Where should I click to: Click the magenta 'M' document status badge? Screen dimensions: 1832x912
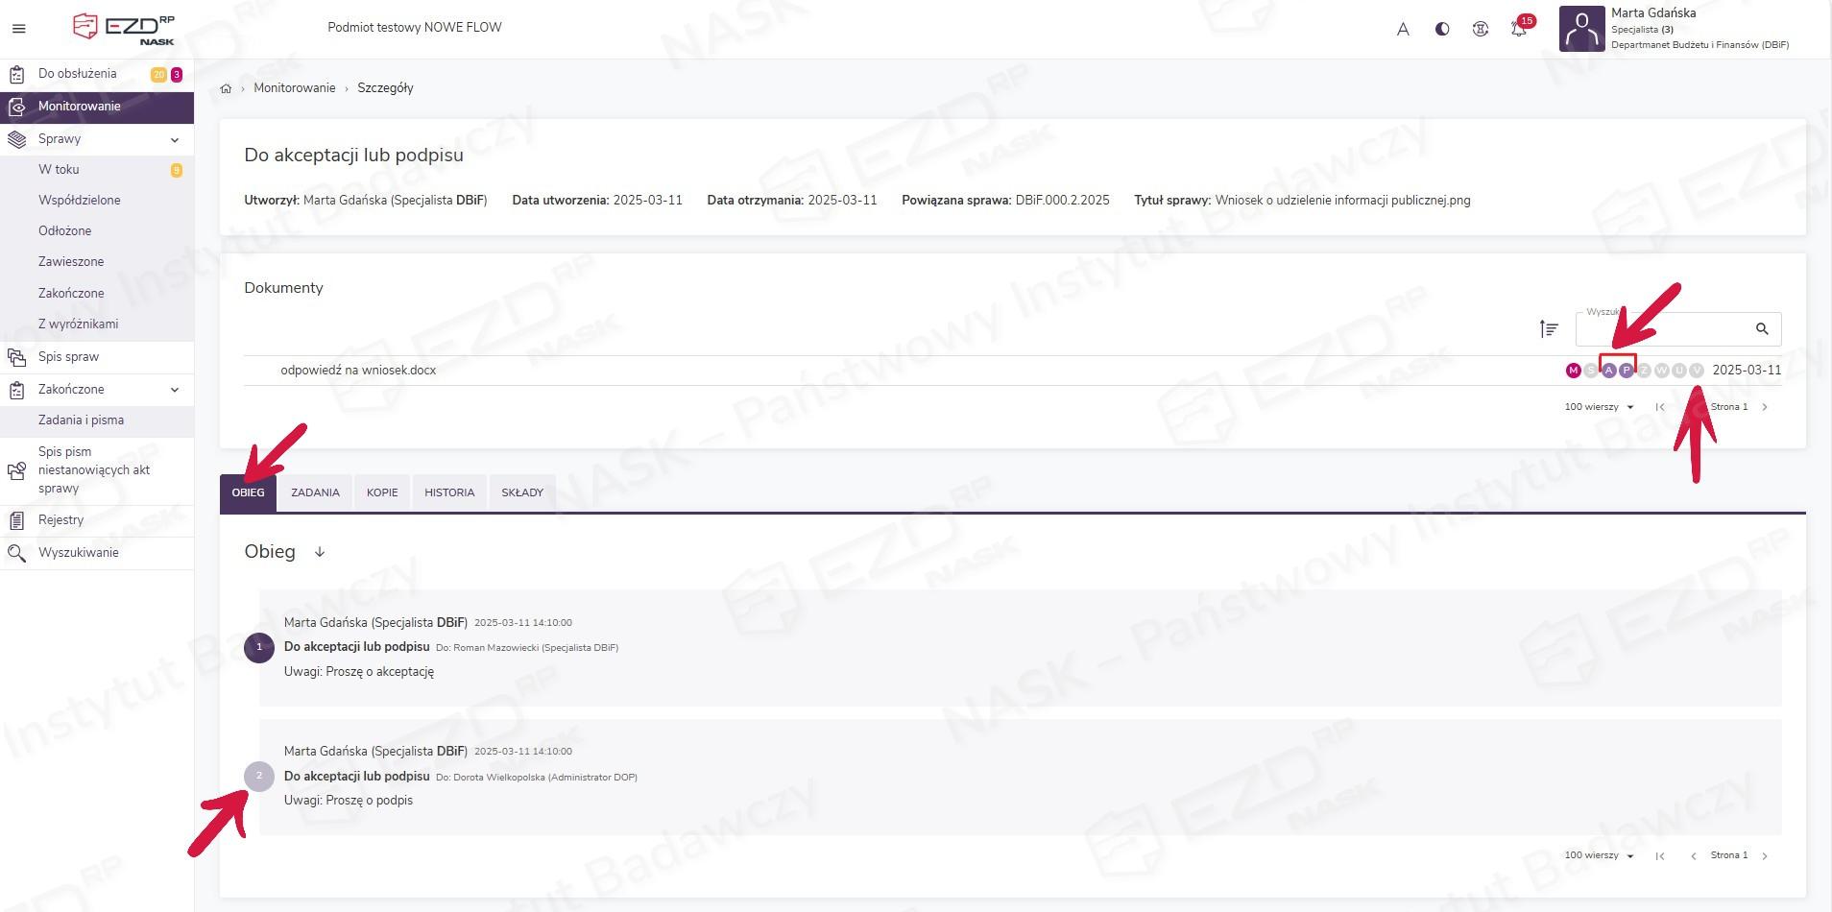(1573, 371)
